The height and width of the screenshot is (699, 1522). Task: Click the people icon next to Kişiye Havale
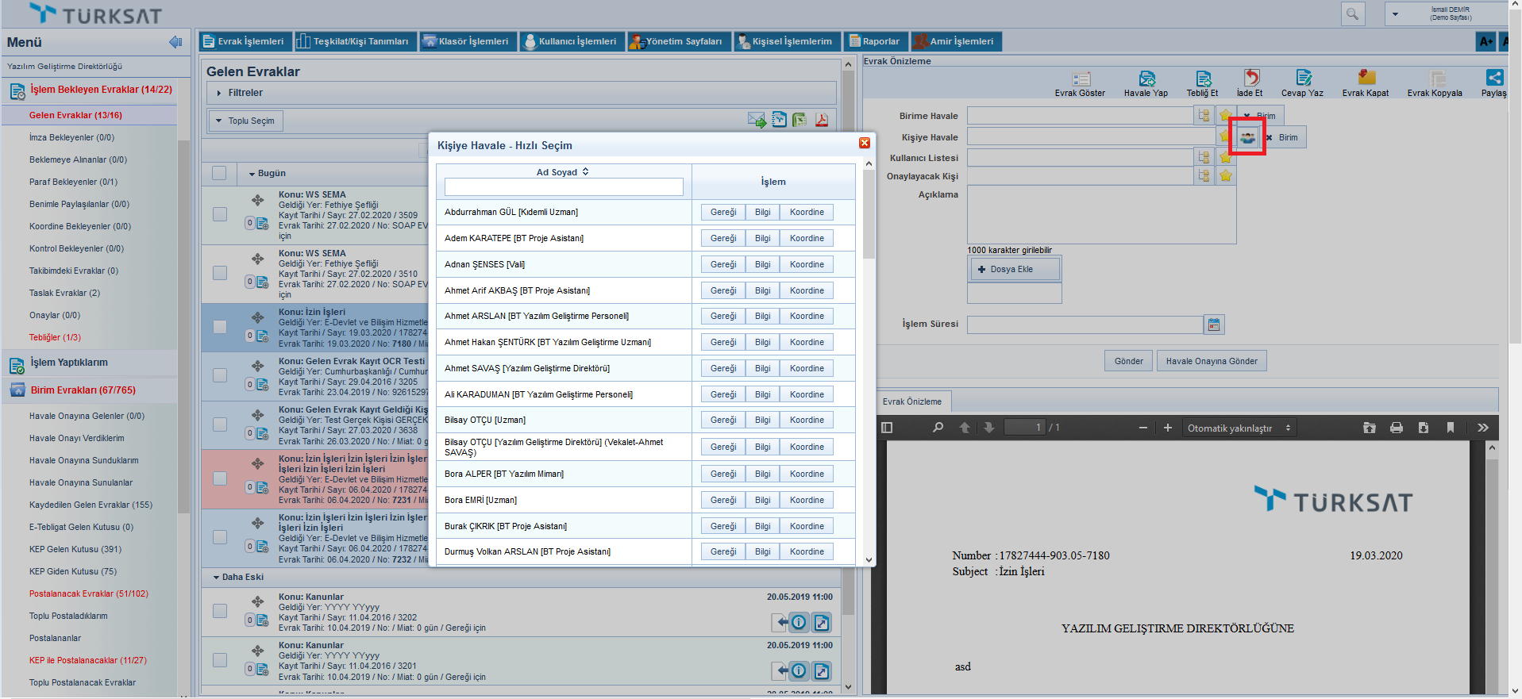click(x=1247, y=137)
